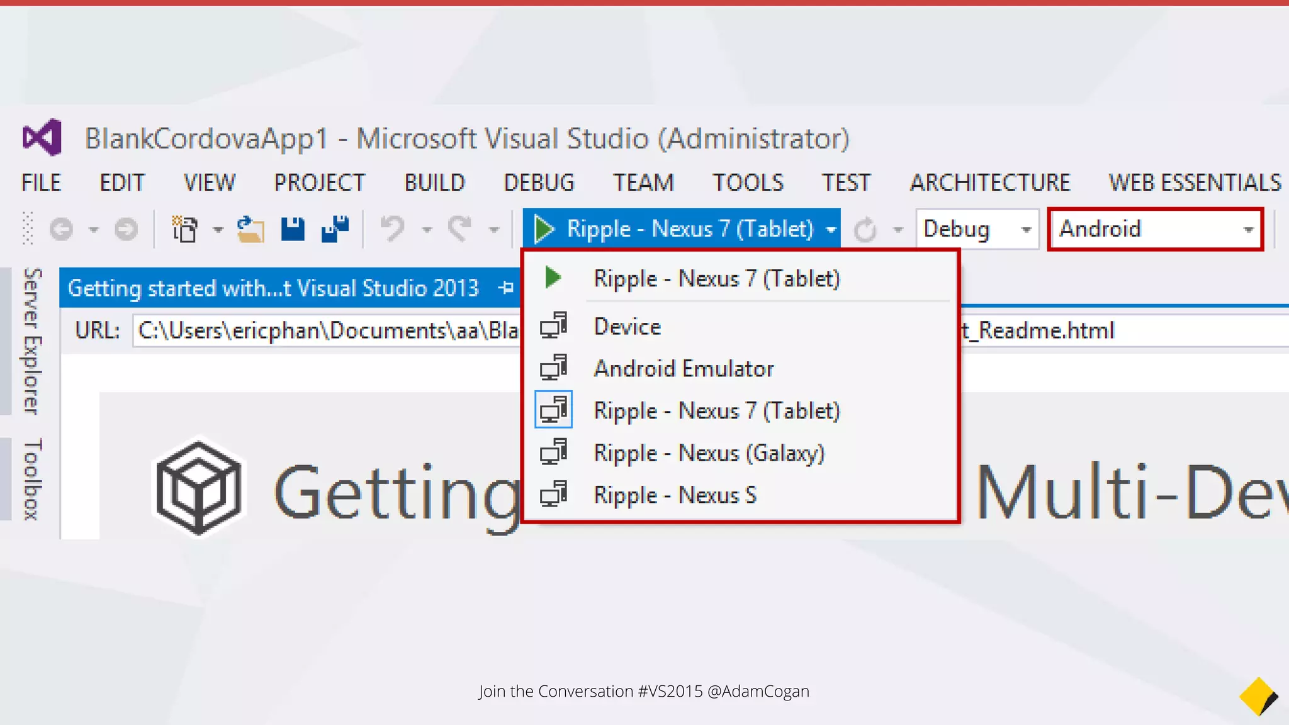Open the Debug configuration dropdown
Screen dimensions: 1289x725
977,229
